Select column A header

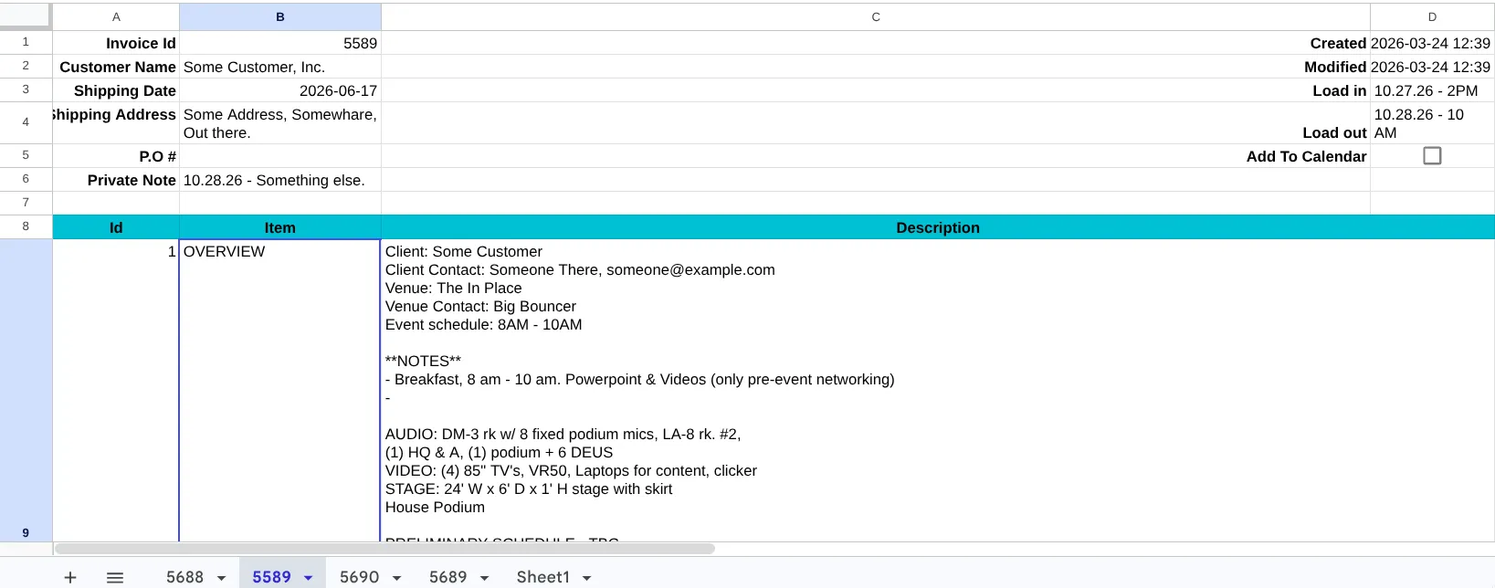tap(116, 16)
